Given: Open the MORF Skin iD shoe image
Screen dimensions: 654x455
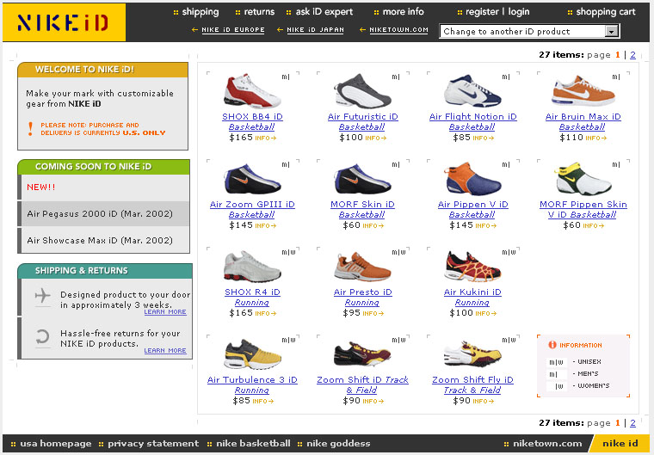Looking at the screenshot, I should (x=362, y=179).
